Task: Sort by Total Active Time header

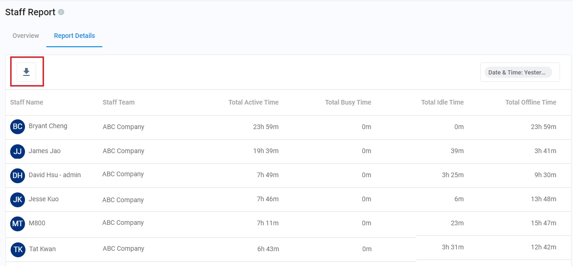Action: [x=254, y=102]
